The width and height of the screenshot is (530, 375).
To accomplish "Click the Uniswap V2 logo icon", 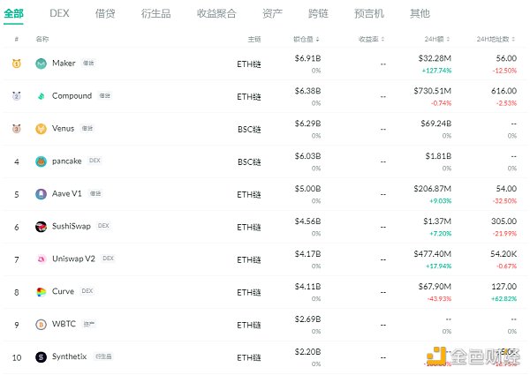I will pos(42,259).
